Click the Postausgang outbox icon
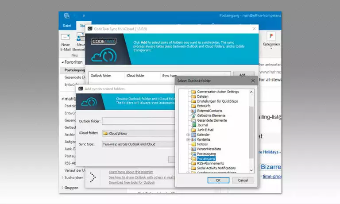Screen dimensions: 340x204 tap(193, 154)
